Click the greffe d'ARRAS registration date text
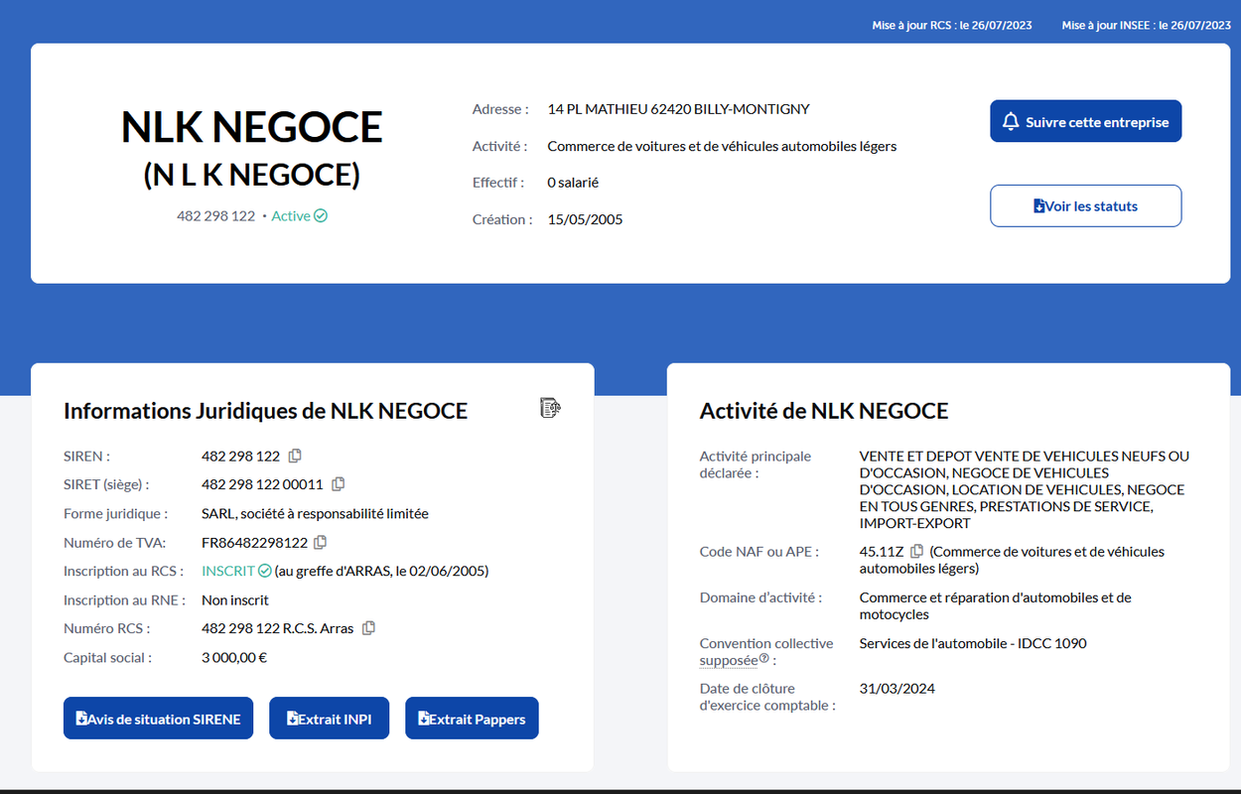 pos(381,571)
